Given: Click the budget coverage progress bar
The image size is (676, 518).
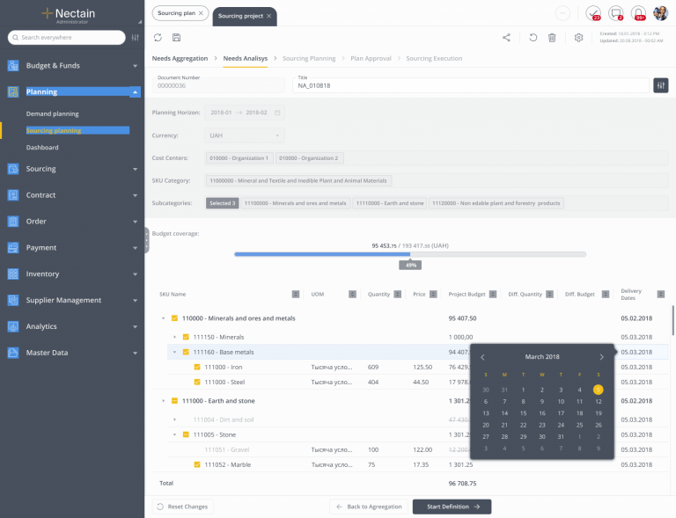Looking at the screenshot, I should tap(410, 254).
